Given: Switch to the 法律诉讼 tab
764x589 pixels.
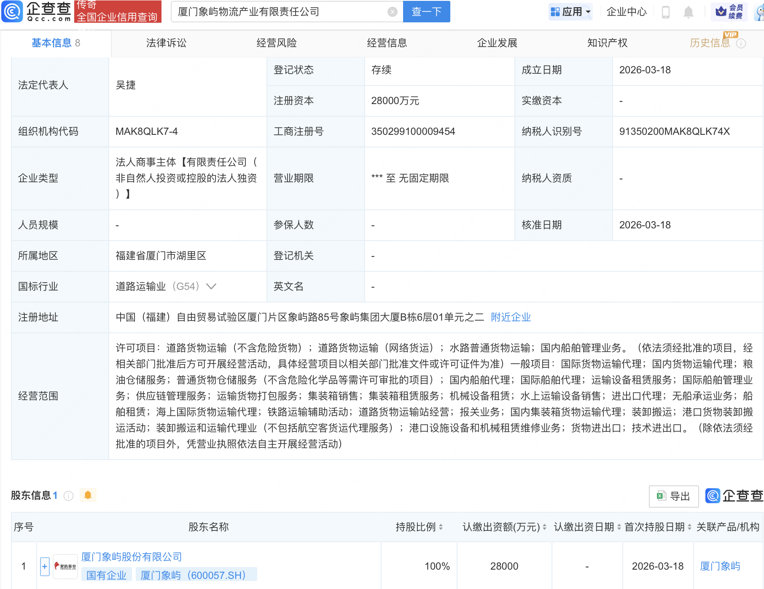Looking at the screenshot, I should click(166, 43).
